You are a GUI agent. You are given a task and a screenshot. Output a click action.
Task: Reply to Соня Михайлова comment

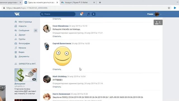tap(57, 36)
